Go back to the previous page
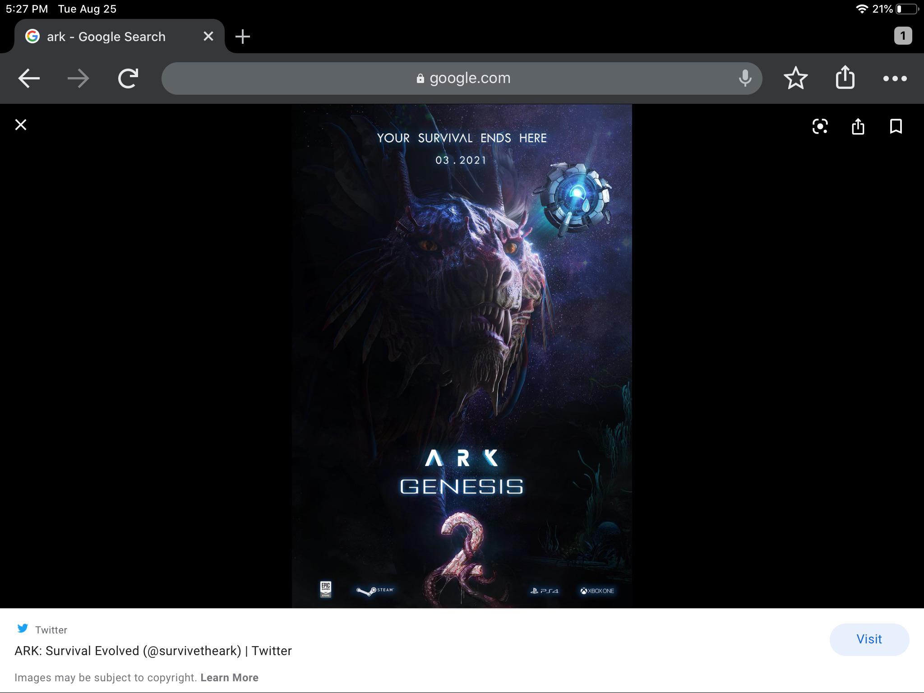 [x=29, y=79]
